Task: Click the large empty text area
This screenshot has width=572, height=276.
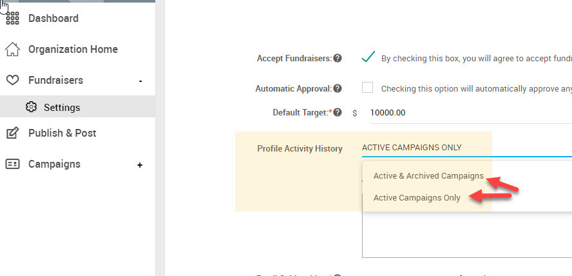Action: tap(467, 235)
